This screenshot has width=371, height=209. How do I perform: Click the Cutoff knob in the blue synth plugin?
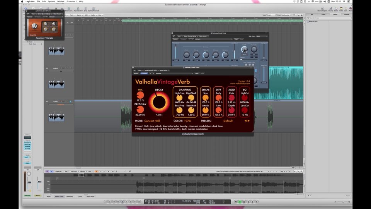[x=244, y=49]
